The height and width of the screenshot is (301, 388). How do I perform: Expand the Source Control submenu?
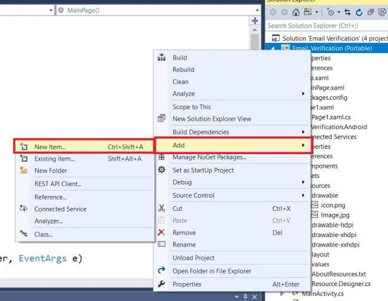coord(303,195)
